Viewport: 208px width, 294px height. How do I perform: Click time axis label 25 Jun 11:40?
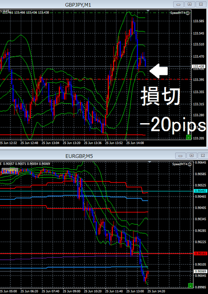(x=114, y=291)
